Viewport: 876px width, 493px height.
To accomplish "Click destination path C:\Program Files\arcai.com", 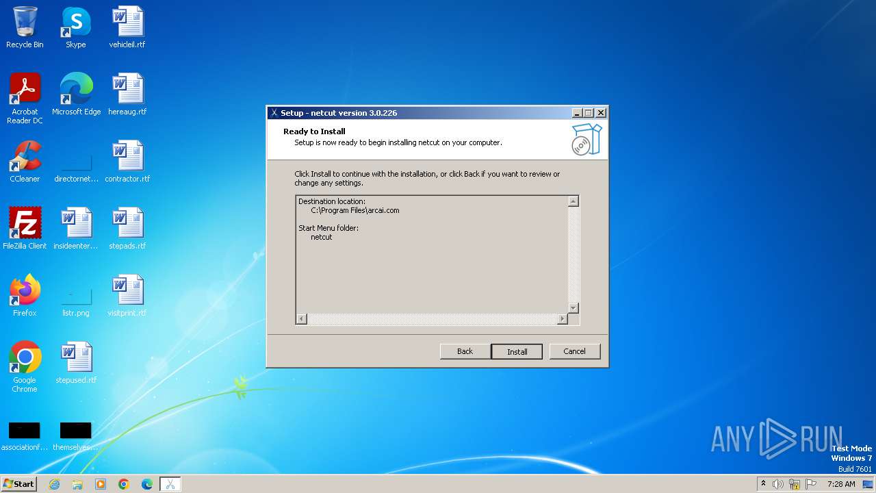I will [x=355, y=210].
